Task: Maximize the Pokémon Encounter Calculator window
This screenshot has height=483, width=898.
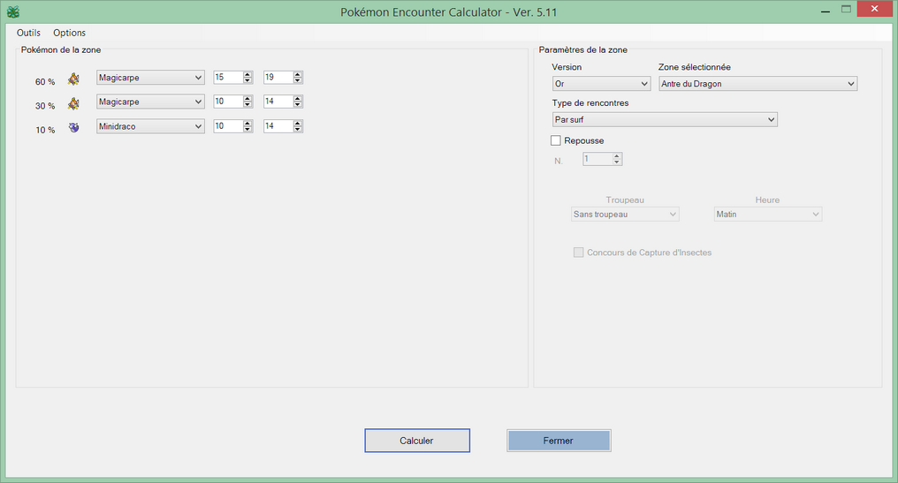Action: (846, 10)
